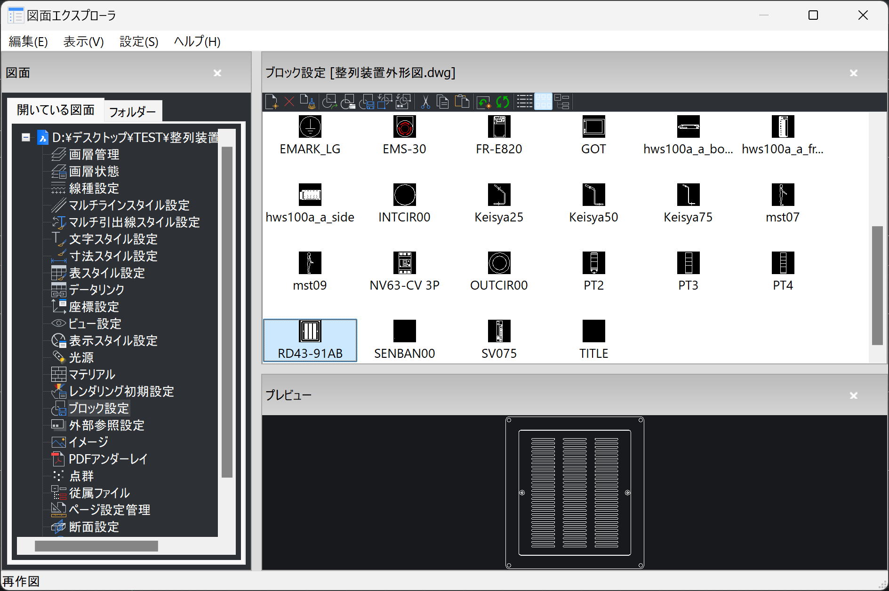Viewport: 889px width, 591px height.
Task: Click the clipboard paste icon
Action: 462,102
